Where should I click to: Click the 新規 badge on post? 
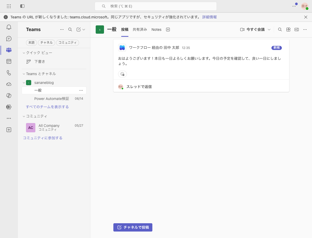click(x=277, y=48)
